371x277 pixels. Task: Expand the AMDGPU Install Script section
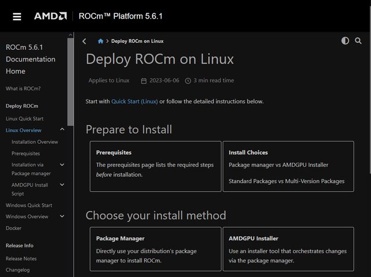tap(62, 185)
